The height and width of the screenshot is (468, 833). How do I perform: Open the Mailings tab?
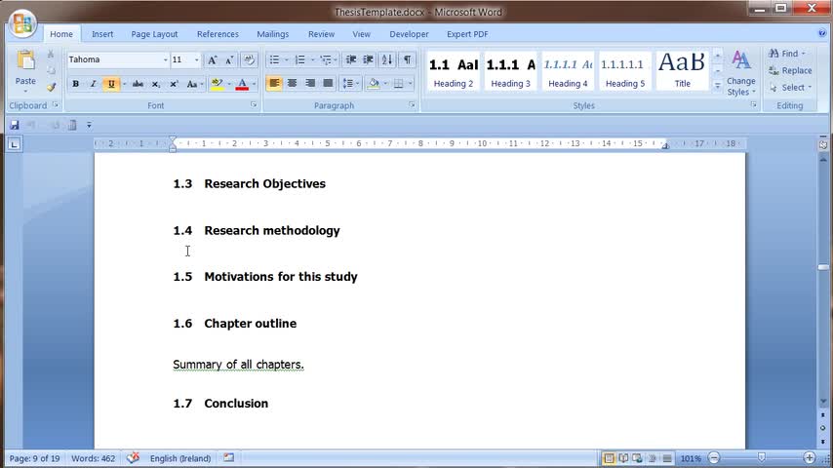tap(272, 34)
